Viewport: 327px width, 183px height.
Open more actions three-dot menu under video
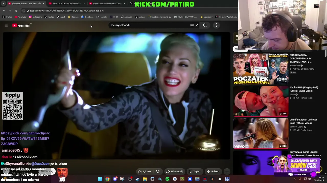point(227,172)
